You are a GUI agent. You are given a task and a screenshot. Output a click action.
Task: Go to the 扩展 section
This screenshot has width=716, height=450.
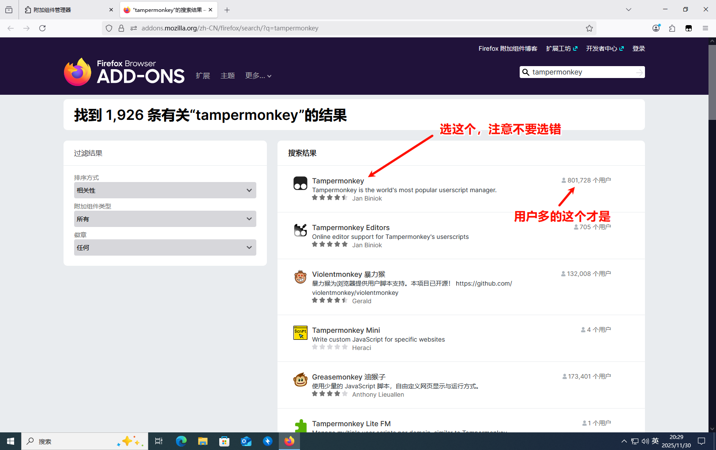[203, 76]
